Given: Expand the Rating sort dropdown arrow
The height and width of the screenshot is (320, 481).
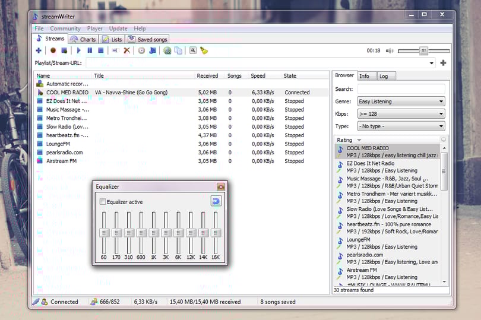Looking at the screenshot, I should 359,140.
